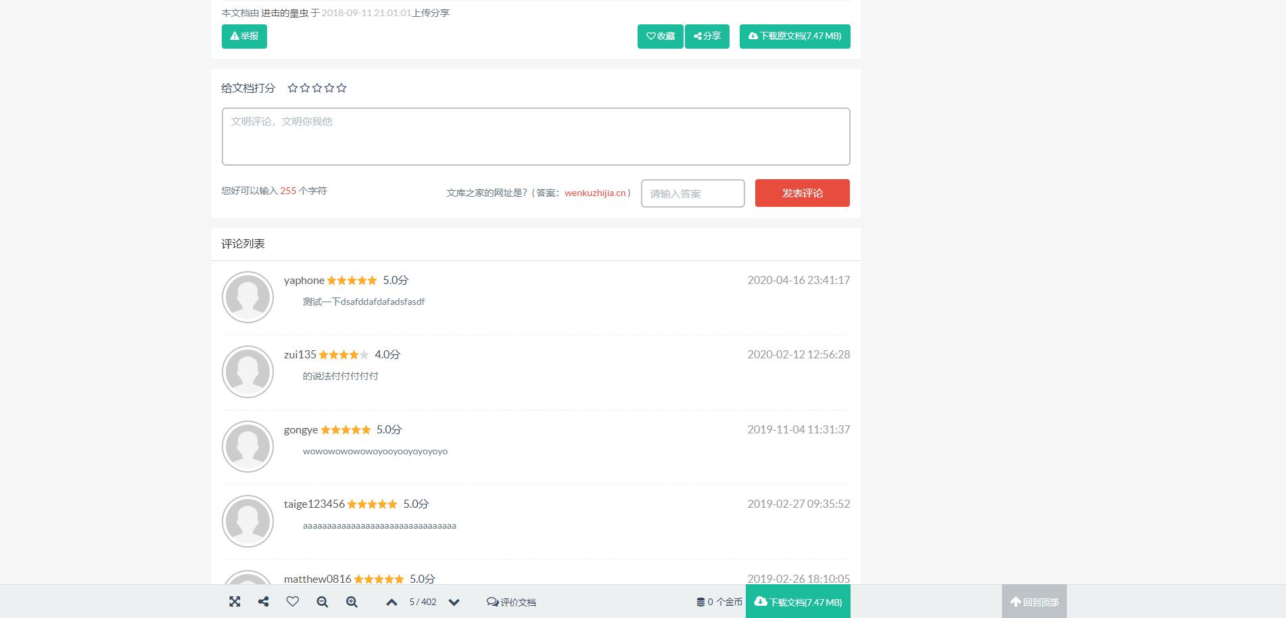Click taige123456's 5.0分 score
Screen dimensions: 1286x618
tap(416, 504)
